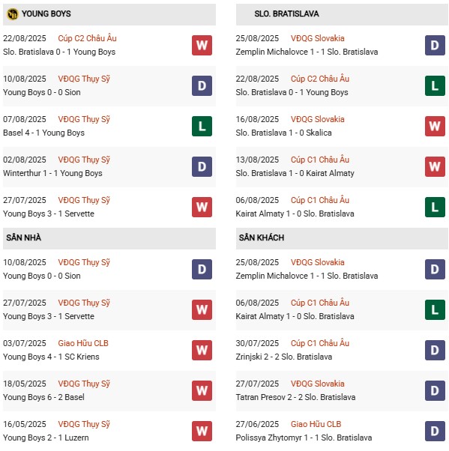Open the Cúp C2 Châu Âu link under Young Boys
This screenshot has width=449, height=451.
point(87,38)
